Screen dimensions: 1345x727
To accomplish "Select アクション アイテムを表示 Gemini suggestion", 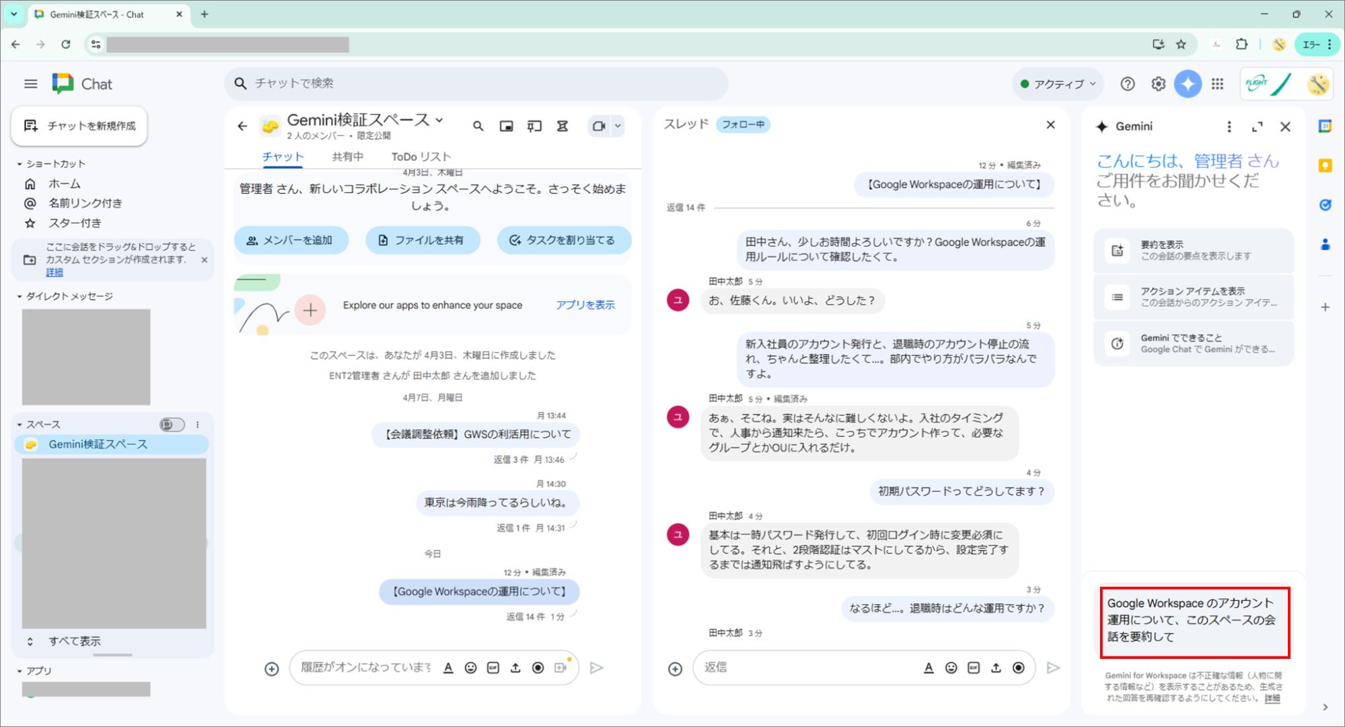I will tap(1193, 297).
